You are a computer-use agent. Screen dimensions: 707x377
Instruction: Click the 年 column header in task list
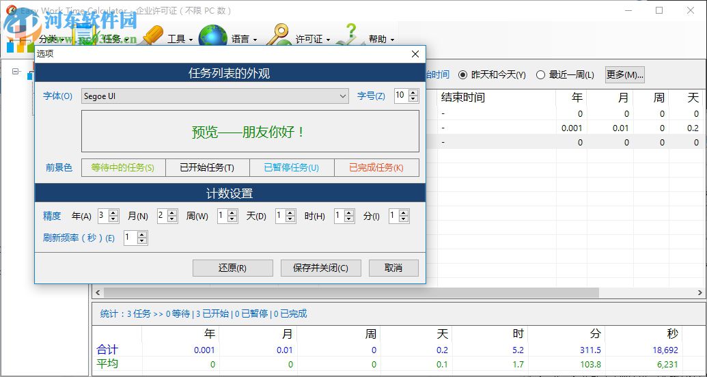click(x=572, y=98)
